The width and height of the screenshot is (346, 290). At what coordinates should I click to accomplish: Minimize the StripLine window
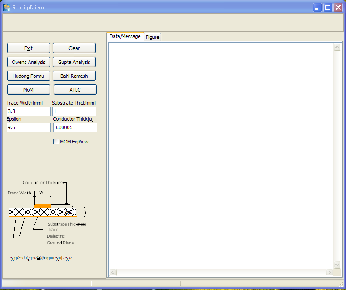(317, 8)
